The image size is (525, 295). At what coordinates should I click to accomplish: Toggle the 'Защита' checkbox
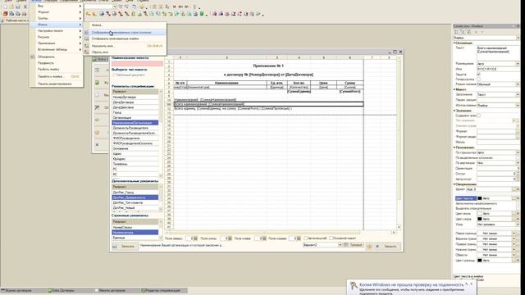click(478, 75)
